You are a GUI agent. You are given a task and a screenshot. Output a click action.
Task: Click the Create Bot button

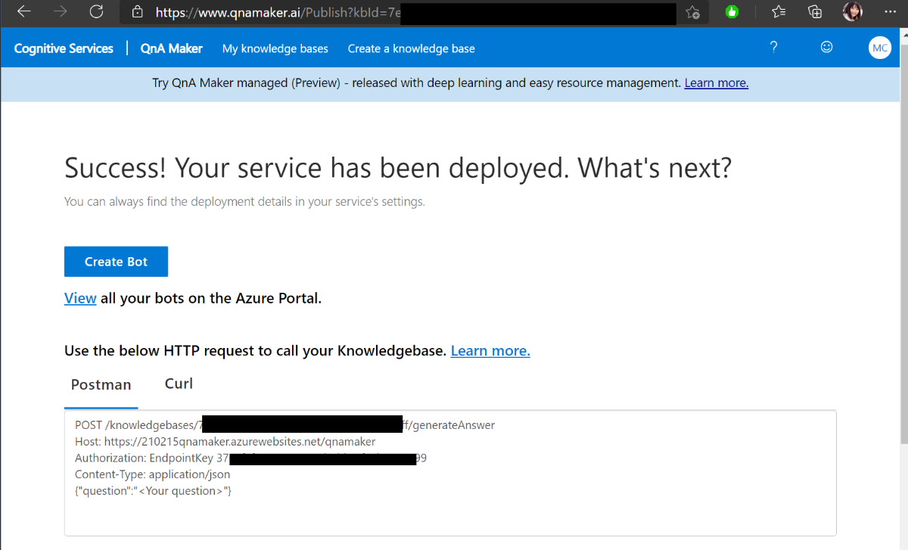(x=116, y=261)
